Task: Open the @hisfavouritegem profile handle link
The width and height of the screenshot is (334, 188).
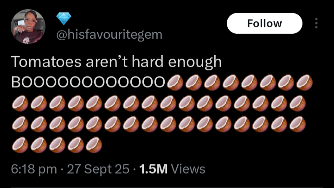Action: click(109, 34)
